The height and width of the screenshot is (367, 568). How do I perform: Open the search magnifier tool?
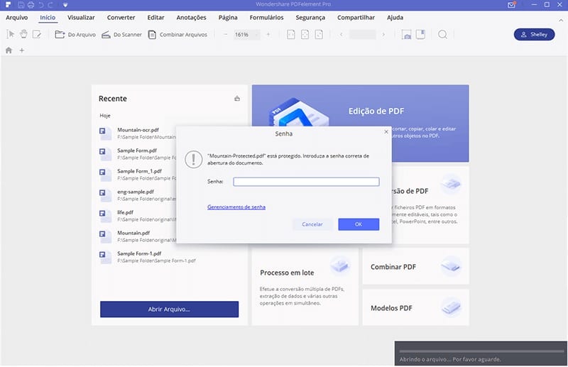coord(442,34)
